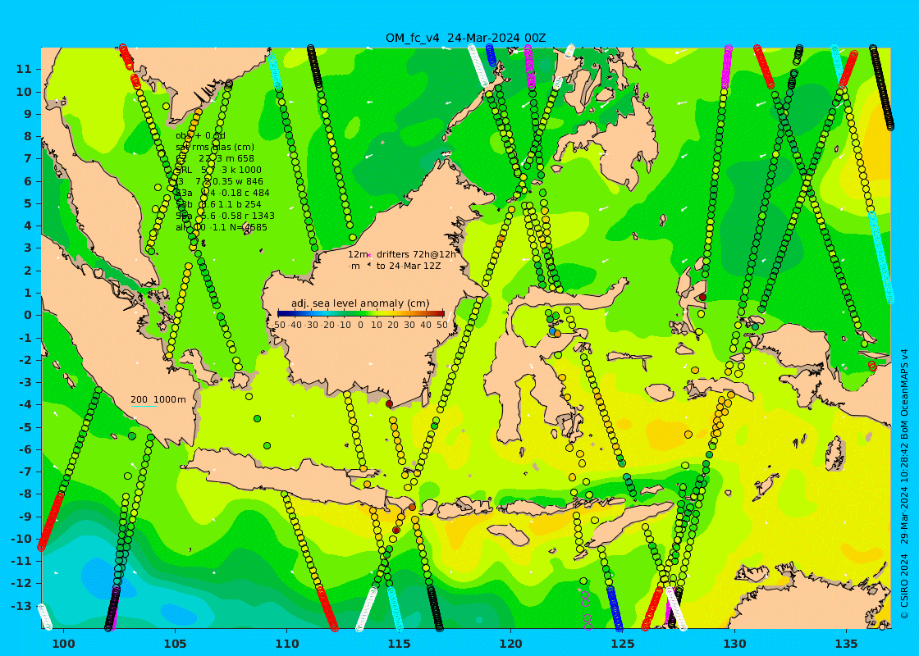
Task: Click the latitude axis label '-2'
Action: pos(25,360)
